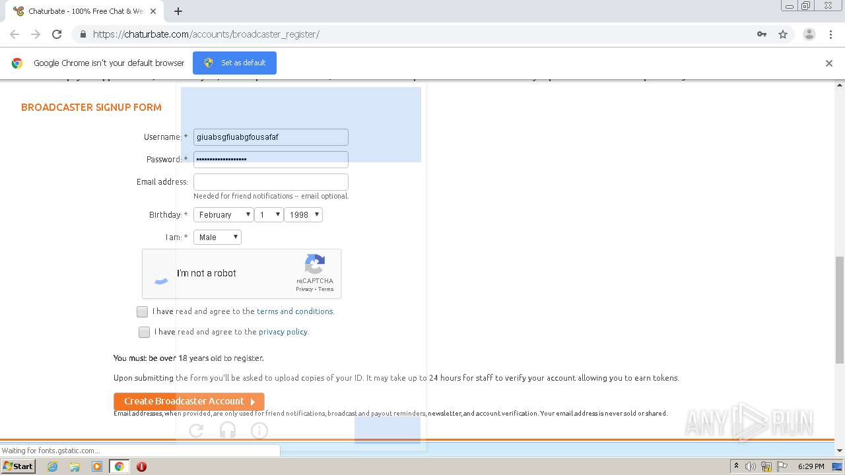The height and width of the screenshot is (475, 845).
Task: Open saved passwords via the key icon
Action: (762, 34)
